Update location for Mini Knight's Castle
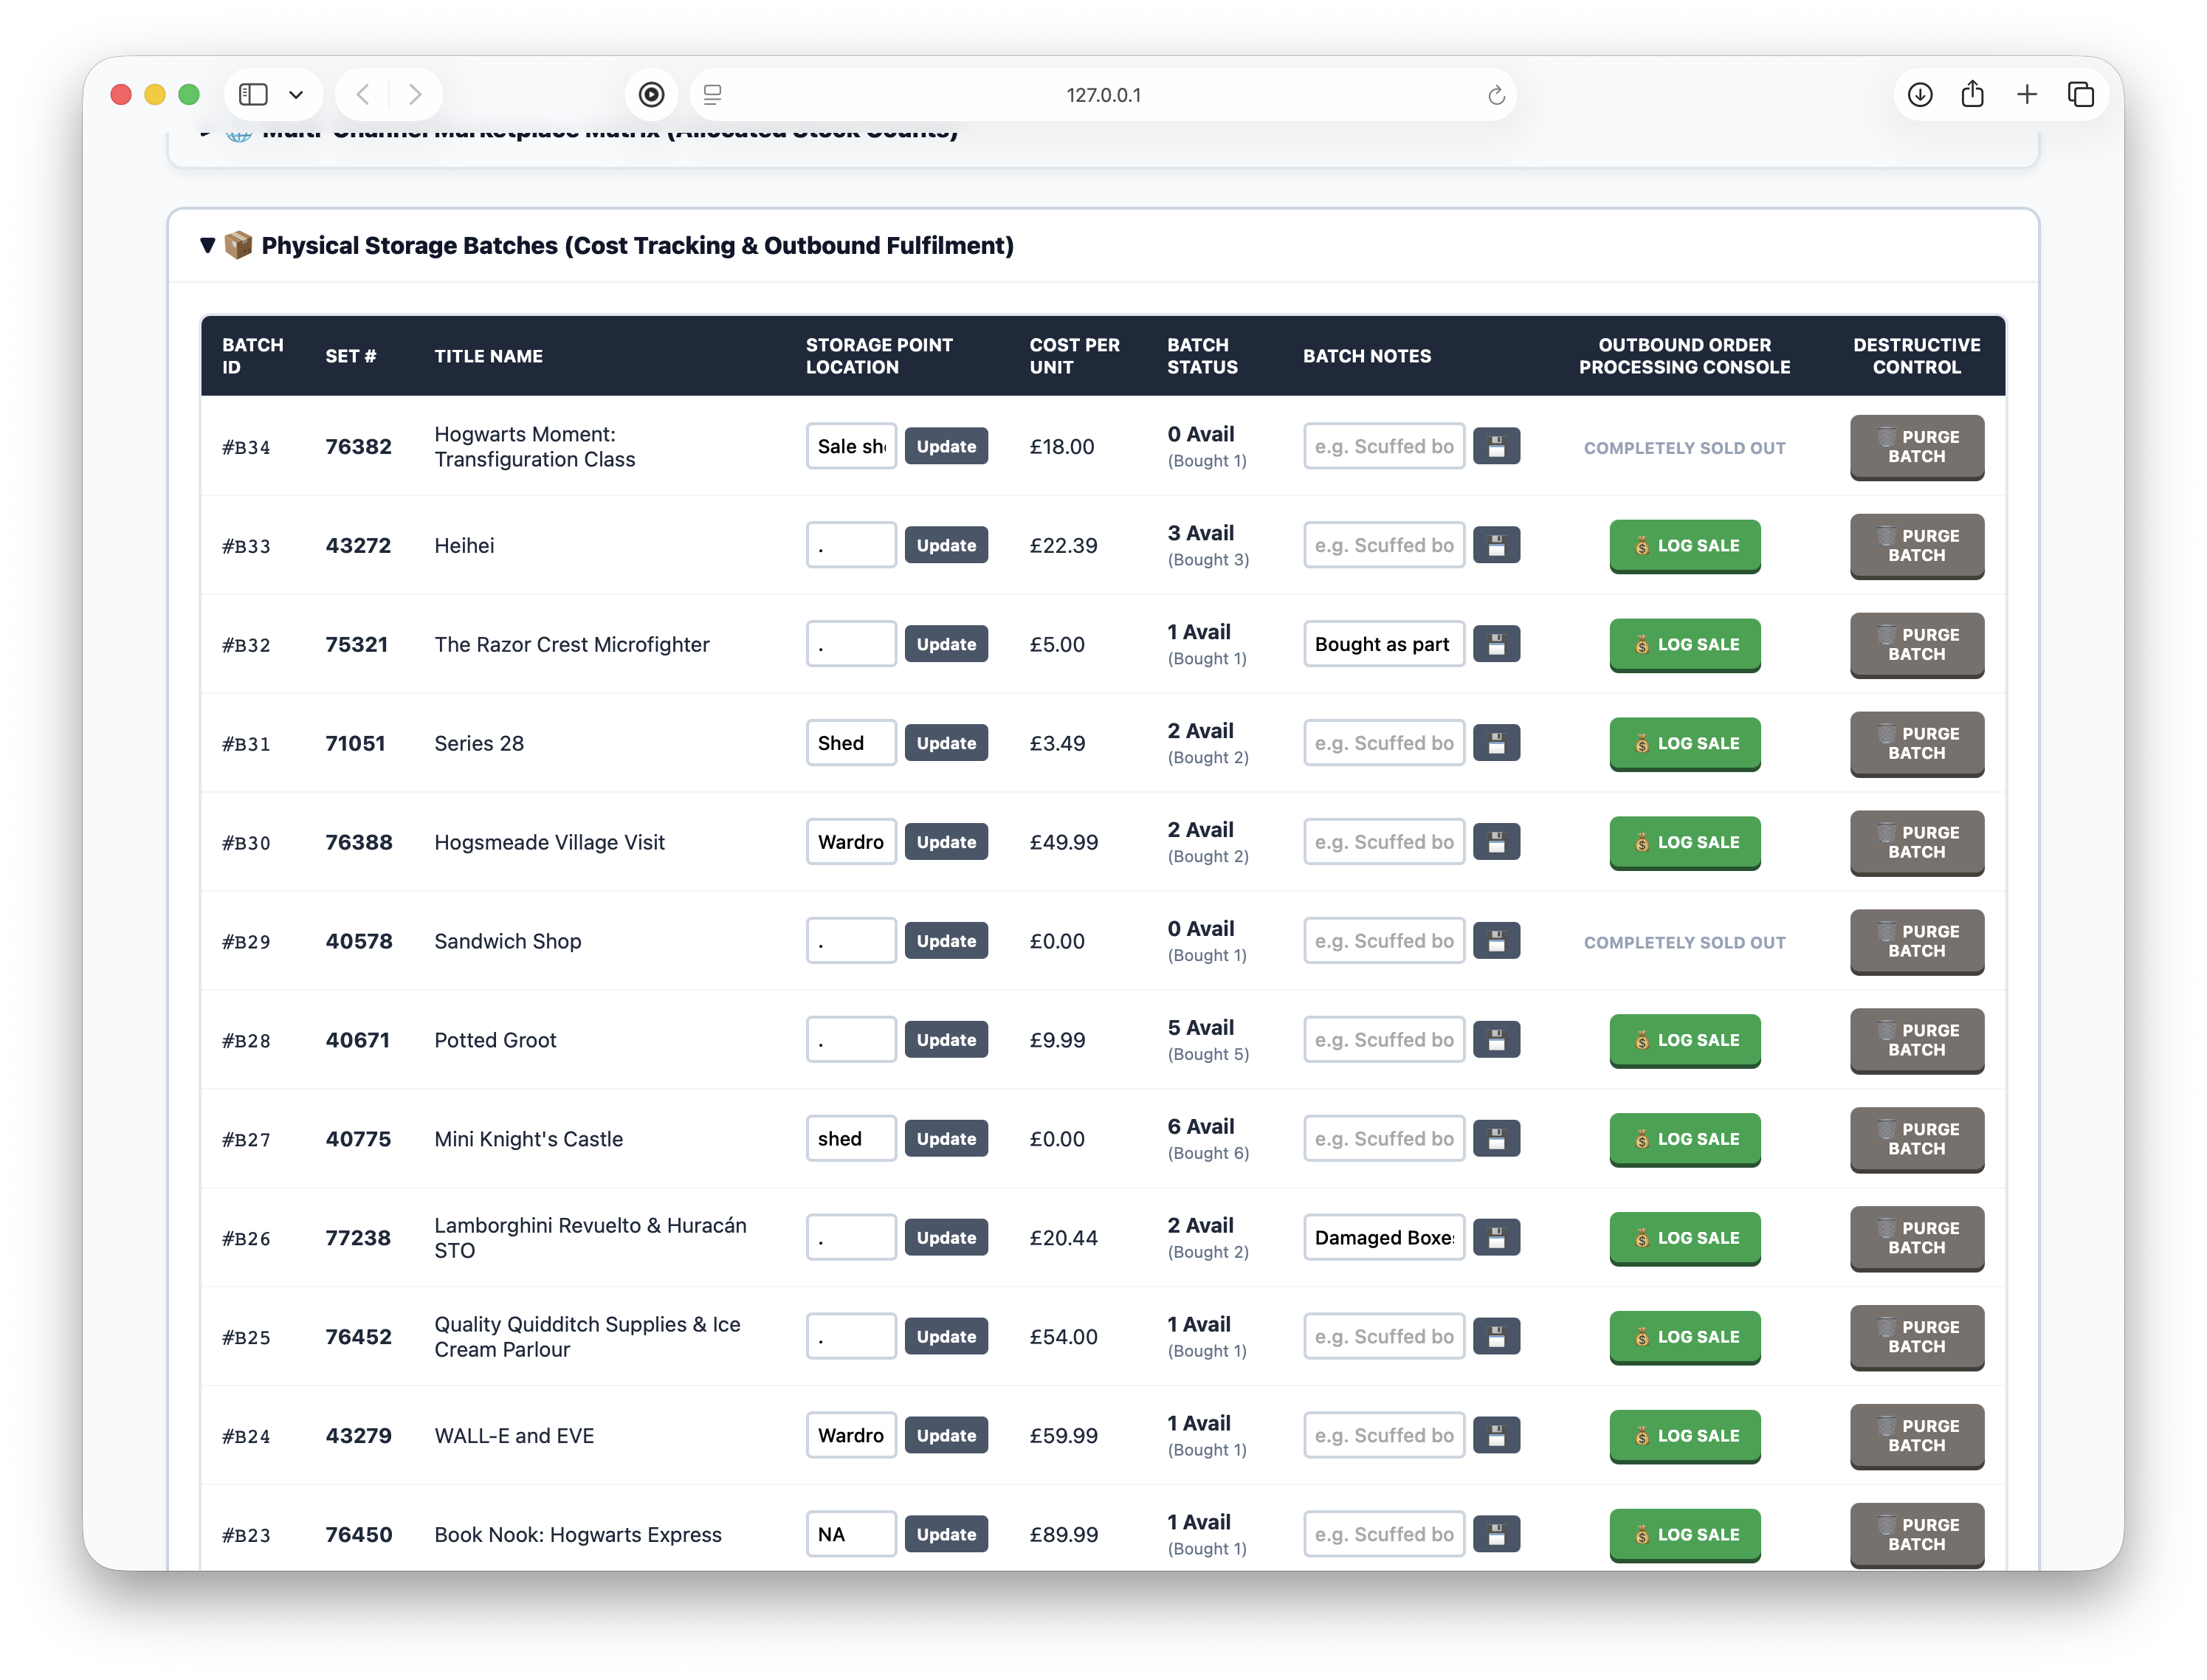The image size is (2207, 1680). click(946, 1139)
